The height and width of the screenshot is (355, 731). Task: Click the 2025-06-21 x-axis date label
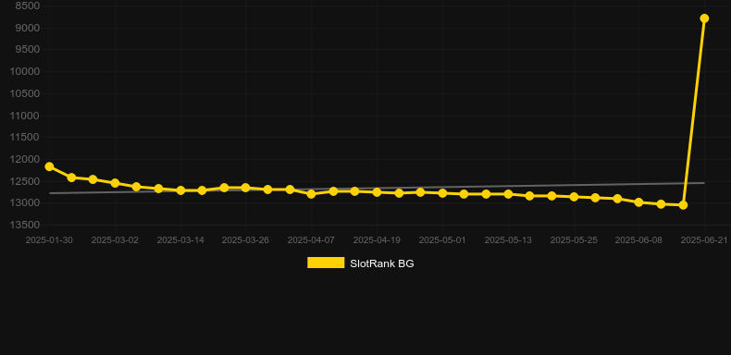click(x=704, y=240)
